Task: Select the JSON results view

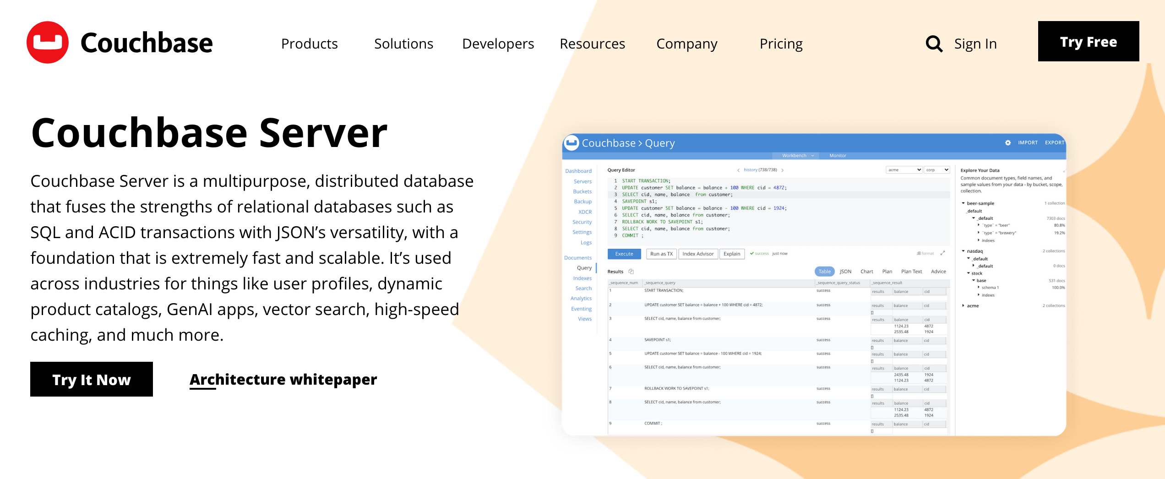Action: coord(845,272)
